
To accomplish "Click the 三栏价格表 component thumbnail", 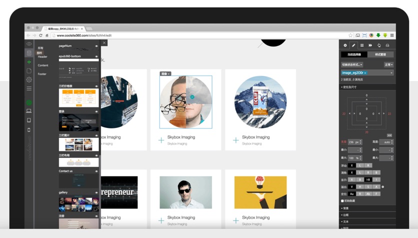I will click(x=78, y=98).
